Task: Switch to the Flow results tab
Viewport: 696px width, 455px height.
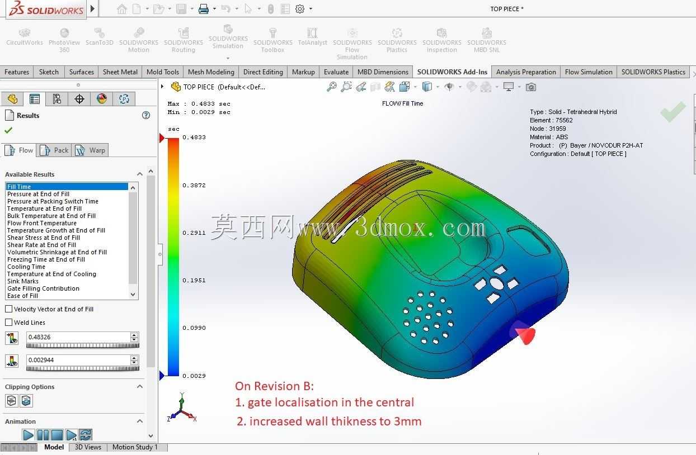Action: point(20,150)
